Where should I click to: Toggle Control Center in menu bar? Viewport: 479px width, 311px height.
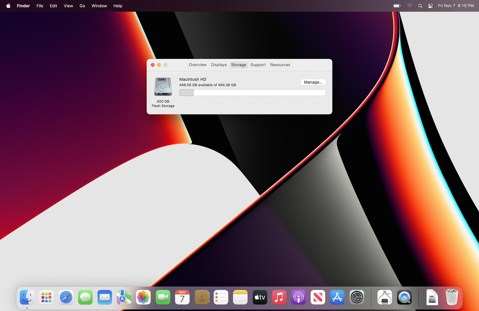tap(430, 6)
